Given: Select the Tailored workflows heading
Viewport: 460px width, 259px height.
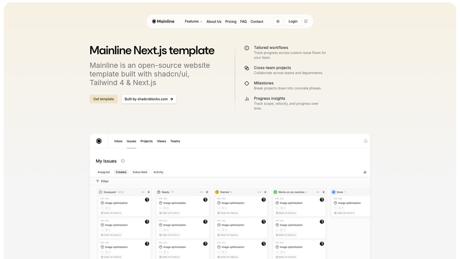Looking at the screenshot, I should 271,48.
